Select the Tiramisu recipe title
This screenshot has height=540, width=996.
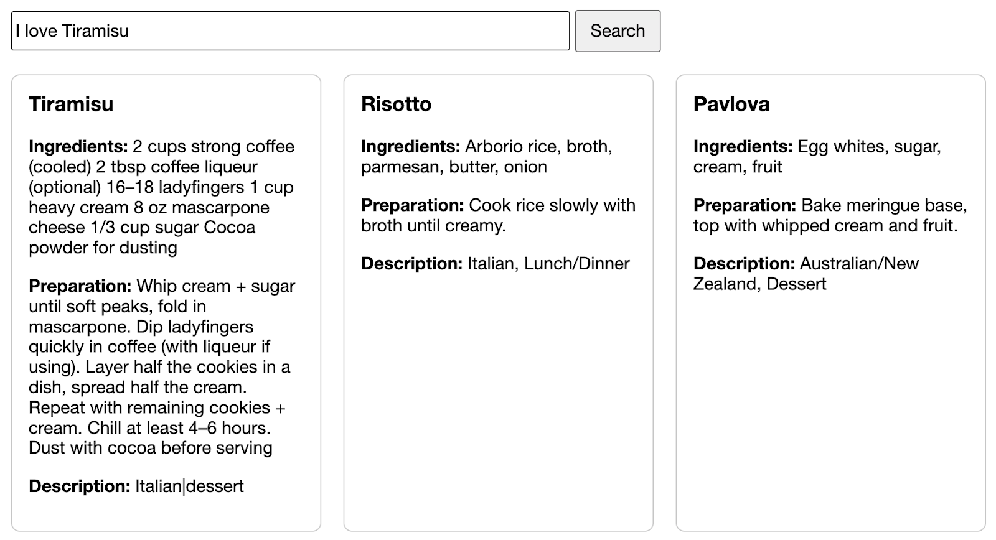(x=71, y=104)
